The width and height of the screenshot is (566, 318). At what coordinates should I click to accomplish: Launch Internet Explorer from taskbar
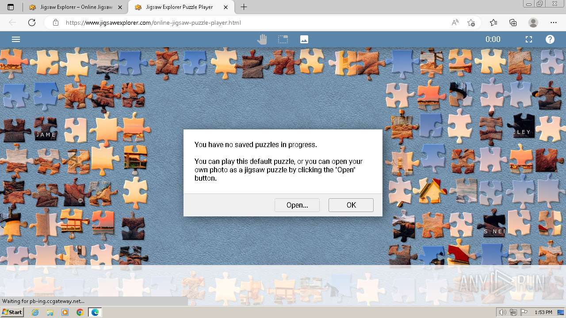pyautogui.click(x=35, y=312)
